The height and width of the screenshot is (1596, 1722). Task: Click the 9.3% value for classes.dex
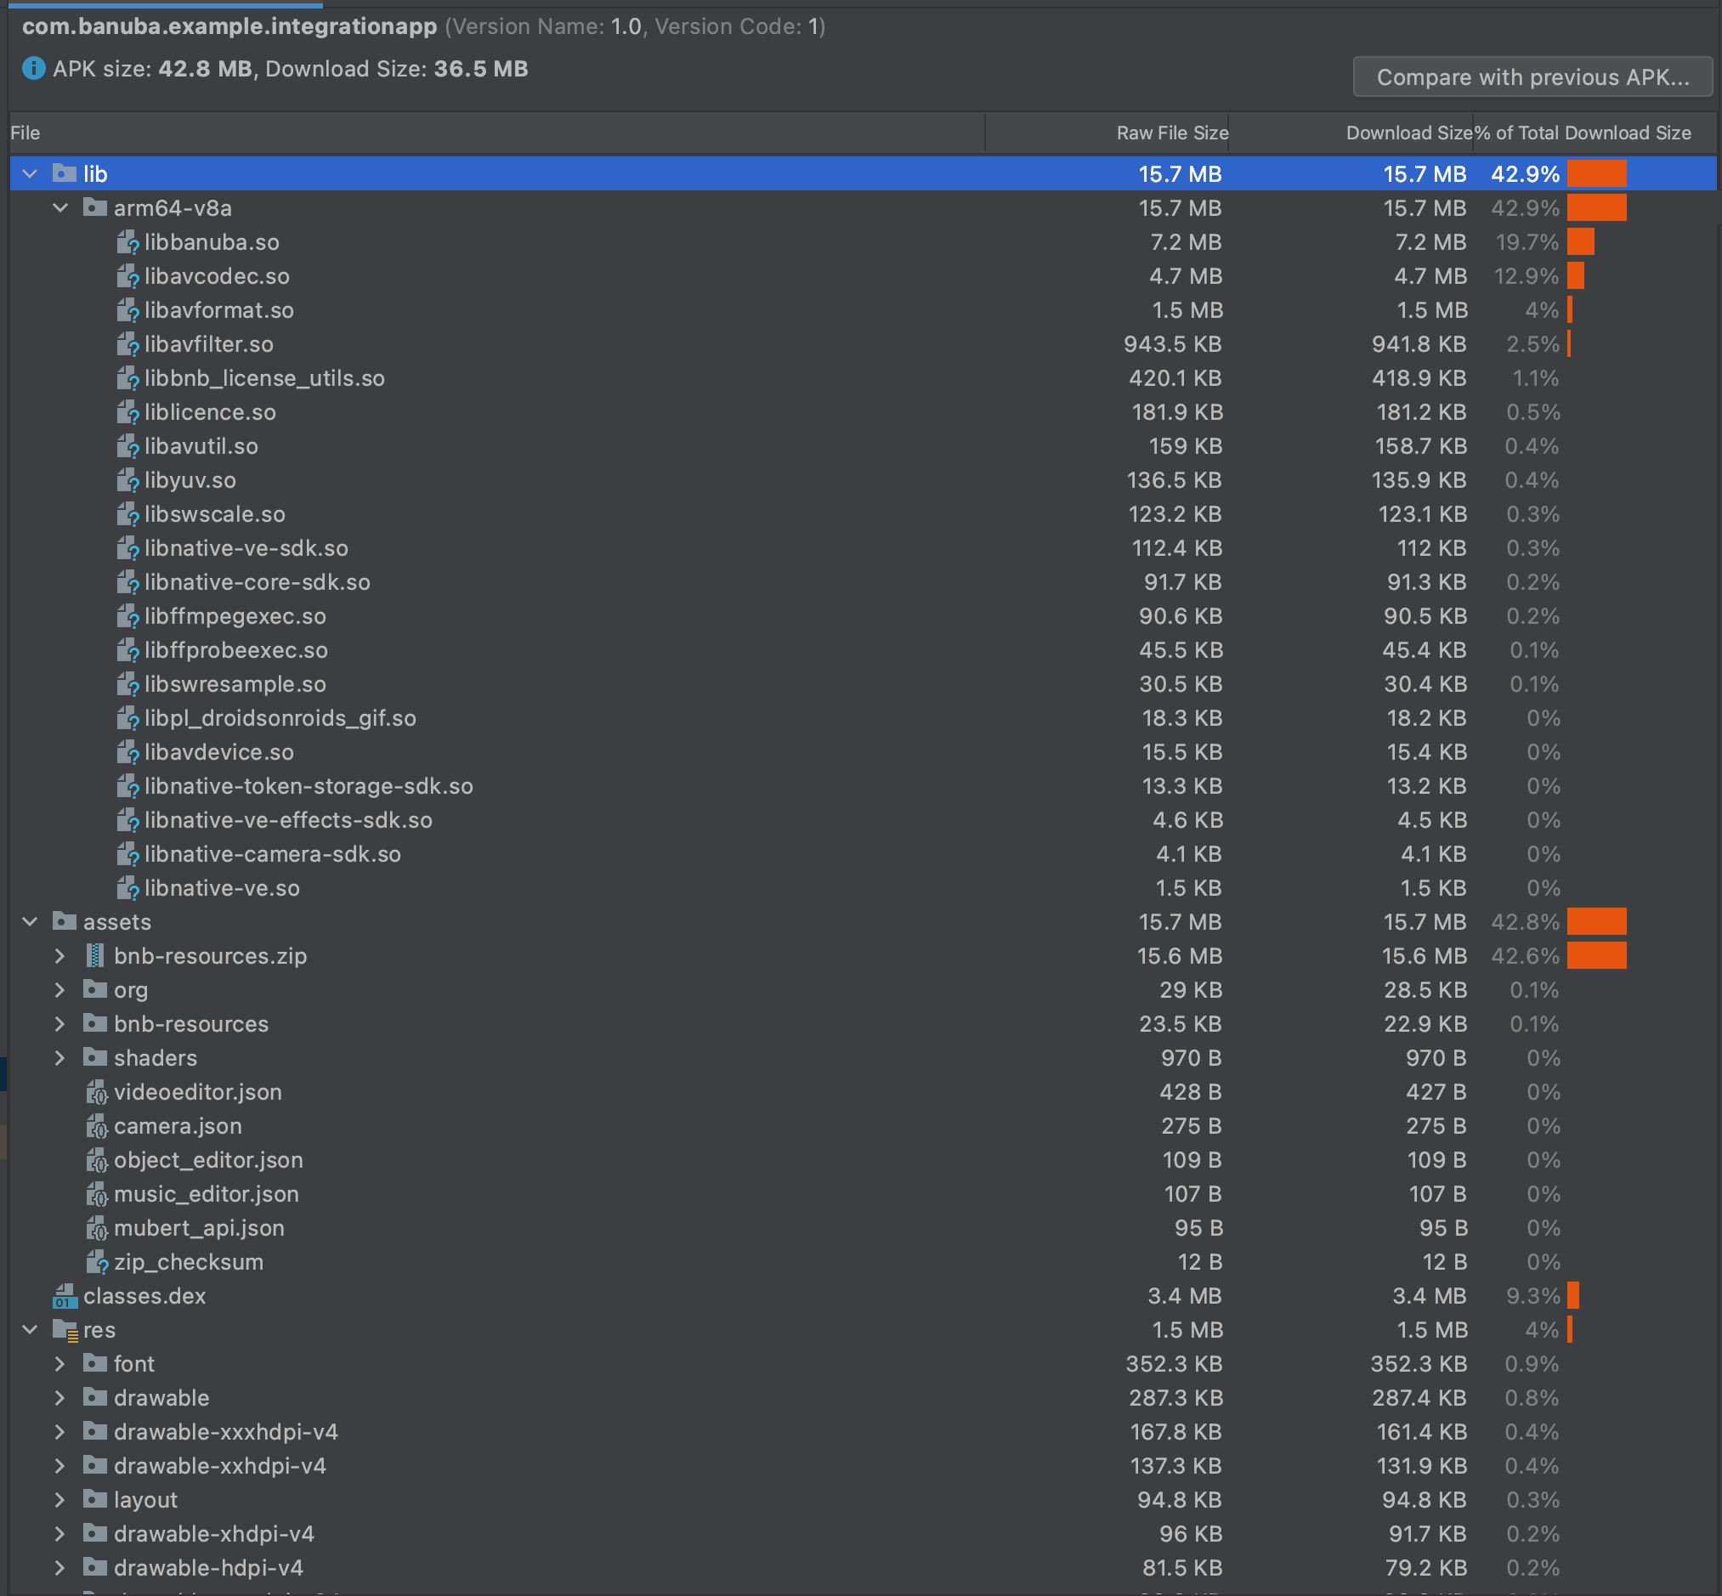click(1532, 1295)
